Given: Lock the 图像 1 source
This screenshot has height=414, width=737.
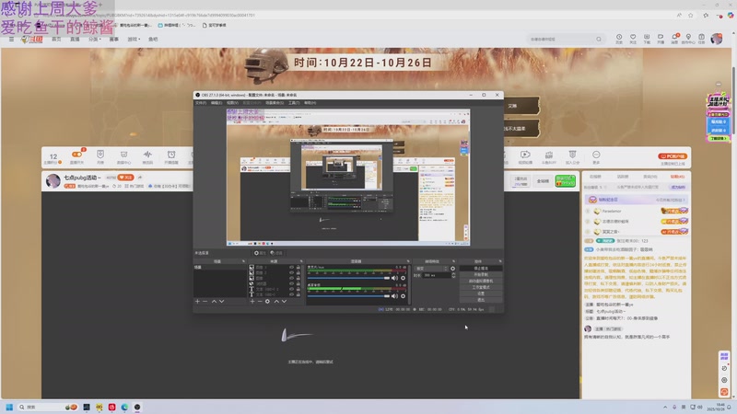Looking at the screenshot, I should coord(298,267).
